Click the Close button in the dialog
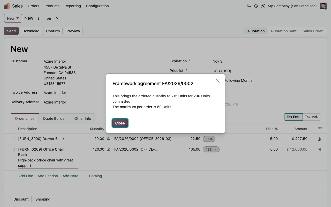Viewport: 331px width, 207px height. (x=120, y=123)
